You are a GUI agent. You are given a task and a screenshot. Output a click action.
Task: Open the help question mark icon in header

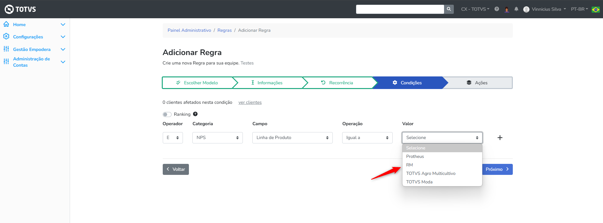pos(497,9)
